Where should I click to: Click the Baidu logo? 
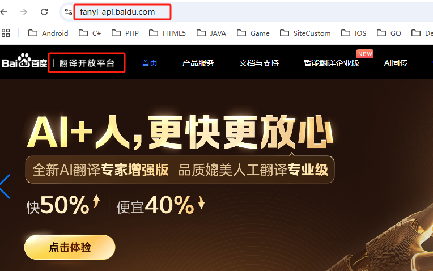point(24,61)
